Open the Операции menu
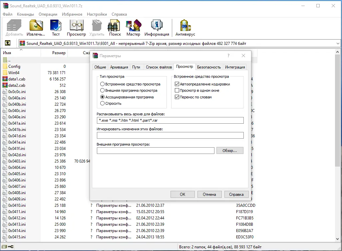This screenshot has height=251, width=342. click(x=48, y=14)
